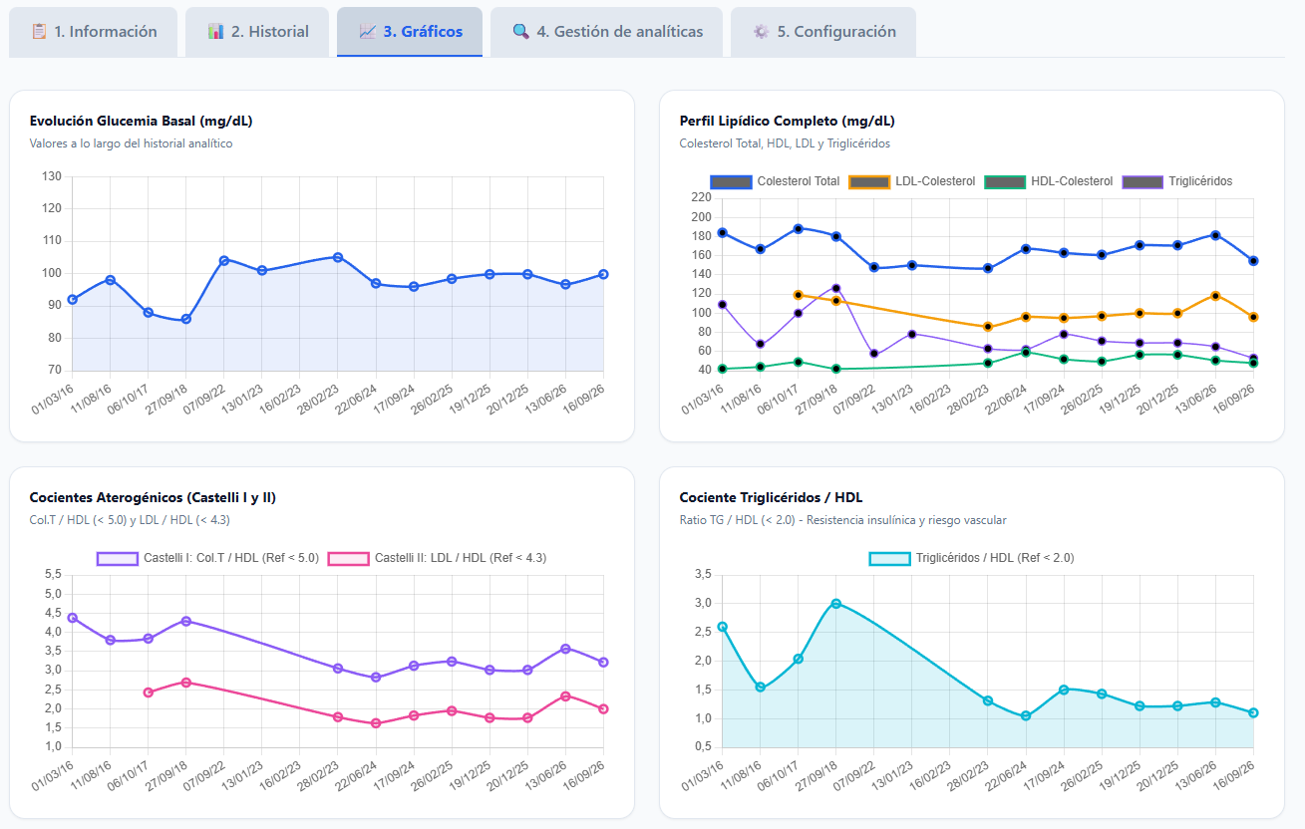Select Glucemia Basal data point at 27/09/18

click(186, 319)
